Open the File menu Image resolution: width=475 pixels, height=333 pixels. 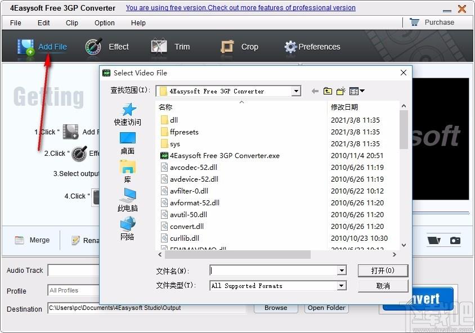point(15,22)
